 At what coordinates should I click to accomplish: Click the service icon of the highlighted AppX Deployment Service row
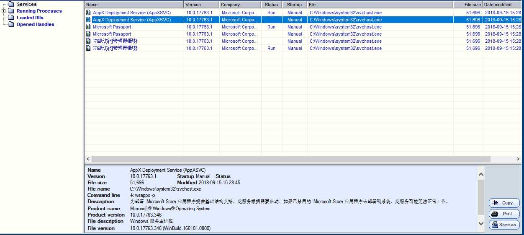click(x=88, y=20)
